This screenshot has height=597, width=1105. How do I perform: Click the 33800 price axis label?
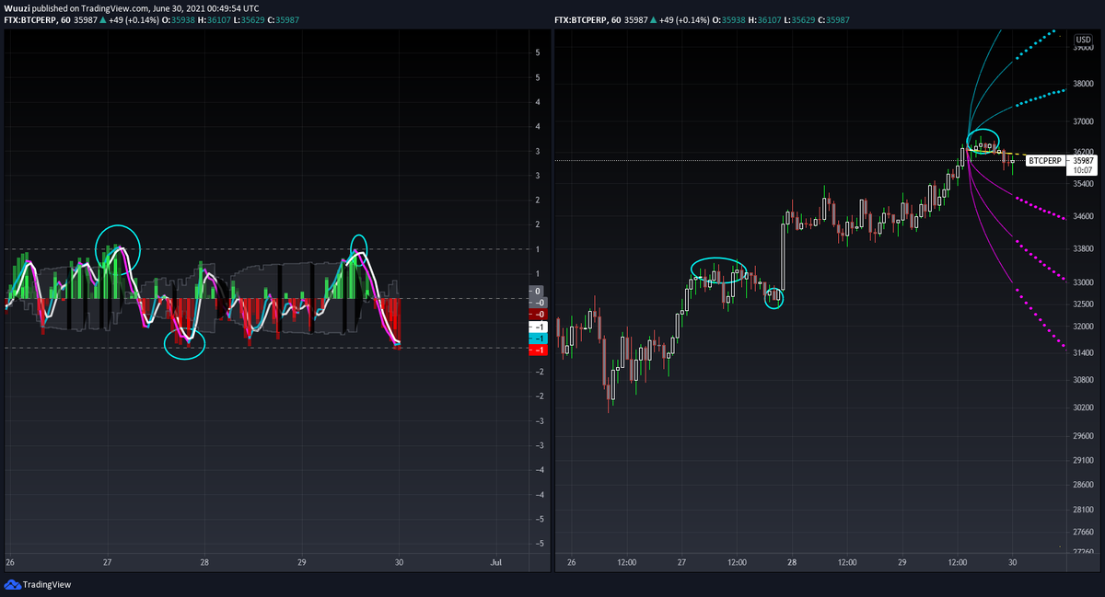tap(1083, 248)
